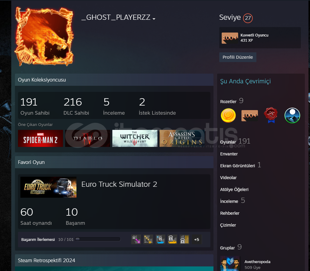
Task: Open the gold coin badge under Rozetler
Action: coord(228,115)
